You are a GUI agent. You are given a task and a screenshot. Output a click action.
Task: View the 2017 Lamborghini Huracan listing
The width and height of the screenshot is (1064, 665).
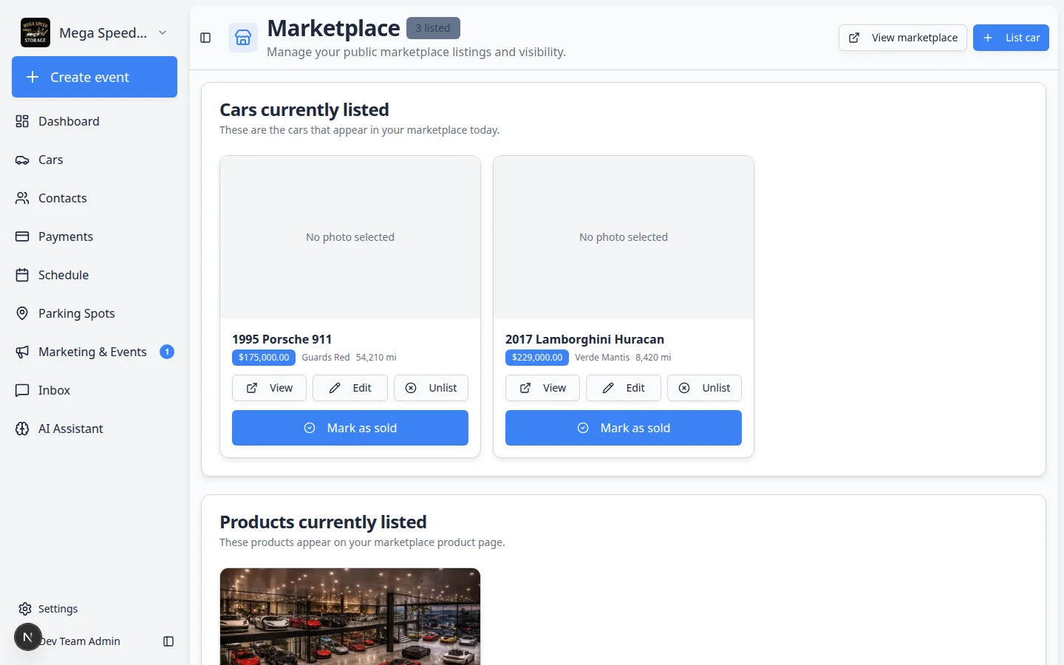coord(542,388)
